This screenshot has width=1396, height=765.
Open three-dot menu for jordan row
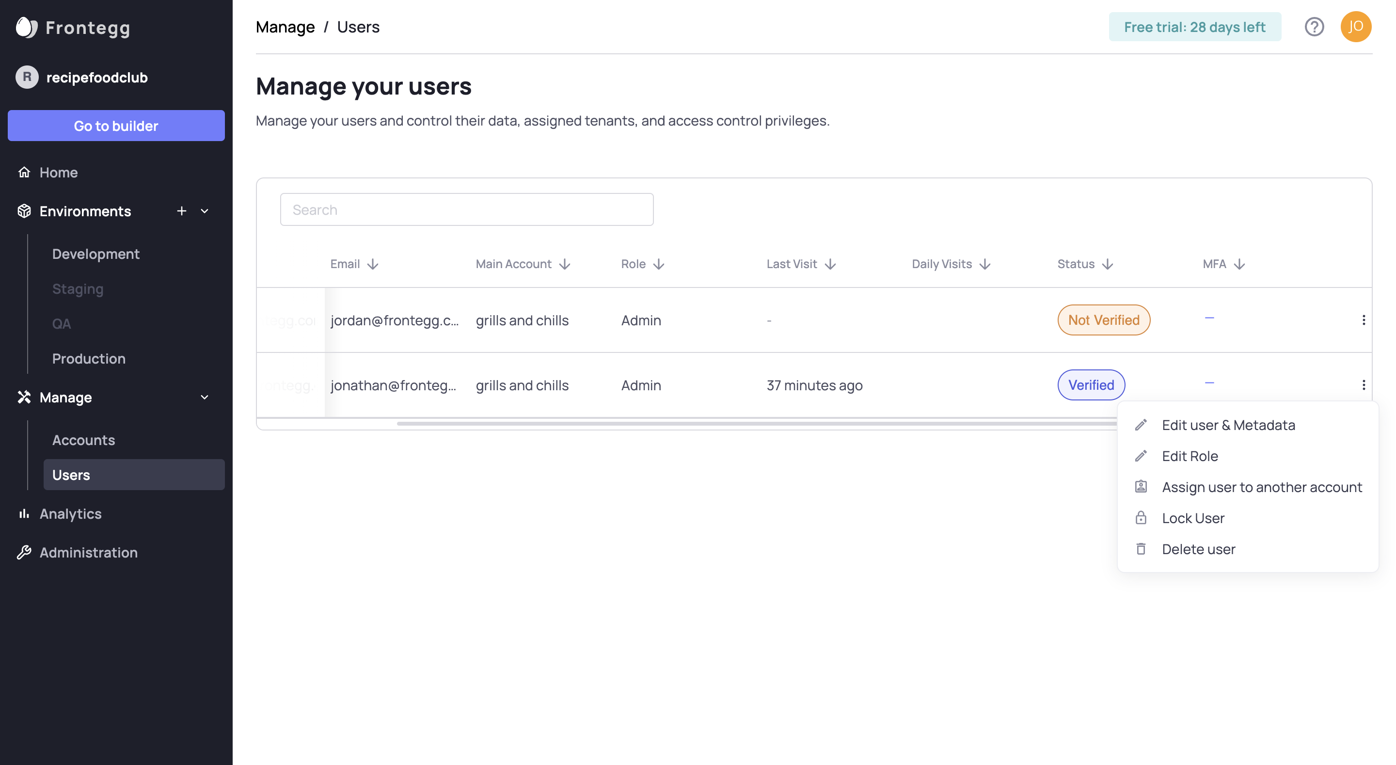1364,320
